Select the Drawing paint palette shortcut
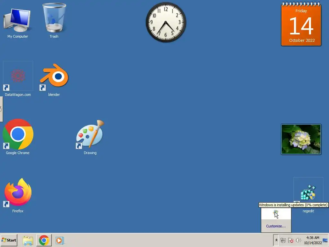Image resolution: width=329 pixels, height=247 pixels. (x=90, y=137)
